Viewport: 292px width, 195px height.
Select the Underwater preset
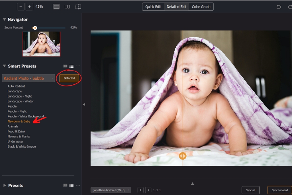pyautogui.click(x=15, y=142)
